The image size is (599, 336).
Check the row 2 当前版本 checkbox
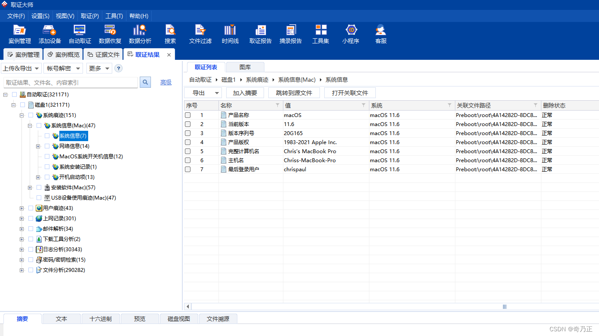coord(187,124)
